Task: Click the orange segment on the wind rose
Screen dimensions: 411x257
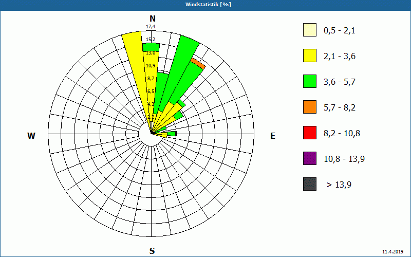Action: tap(198, 63)
